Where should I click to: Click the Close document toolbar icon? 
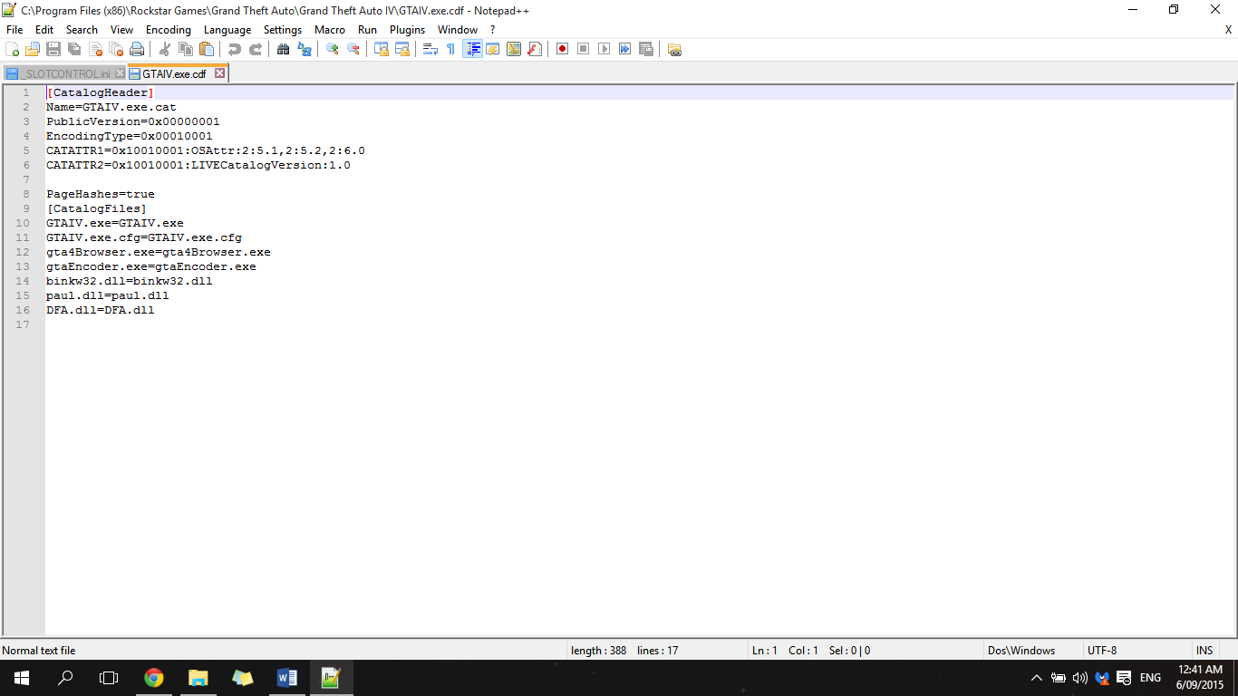[95, 49]
